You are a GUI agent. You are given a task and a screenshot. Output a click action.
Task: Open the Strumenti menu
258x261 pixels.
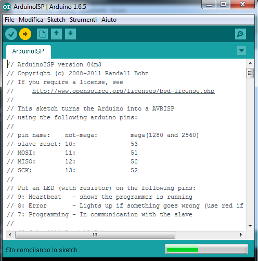point(83,20)
